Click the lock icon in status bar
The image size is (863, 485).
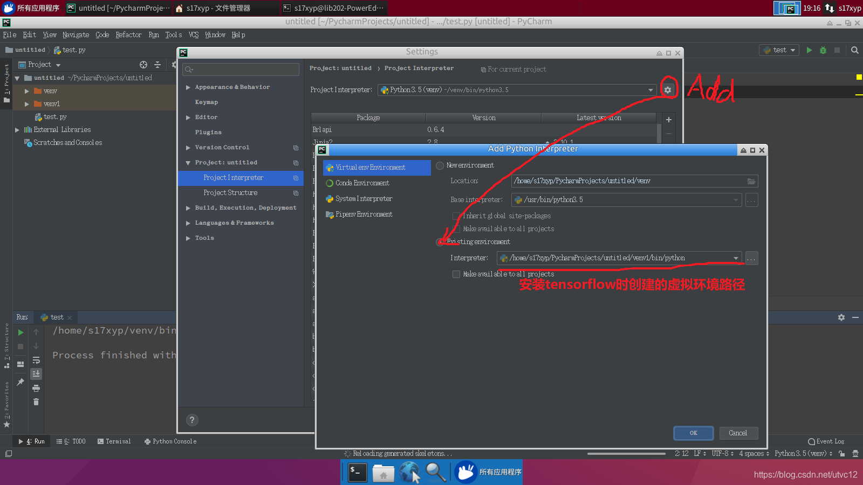[841, 454]
